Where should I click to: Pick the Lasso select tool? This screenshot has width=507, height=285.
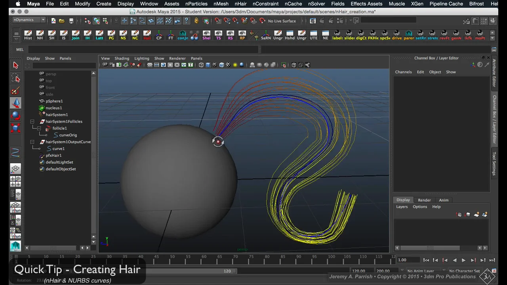coord(15,78)
